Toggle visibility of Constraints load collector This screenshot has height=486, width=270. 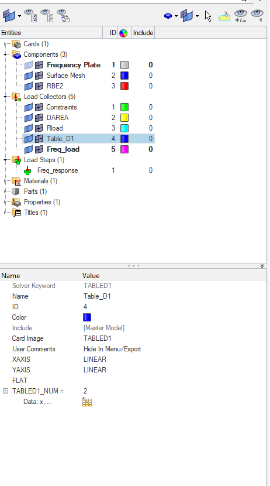point(29,107)
